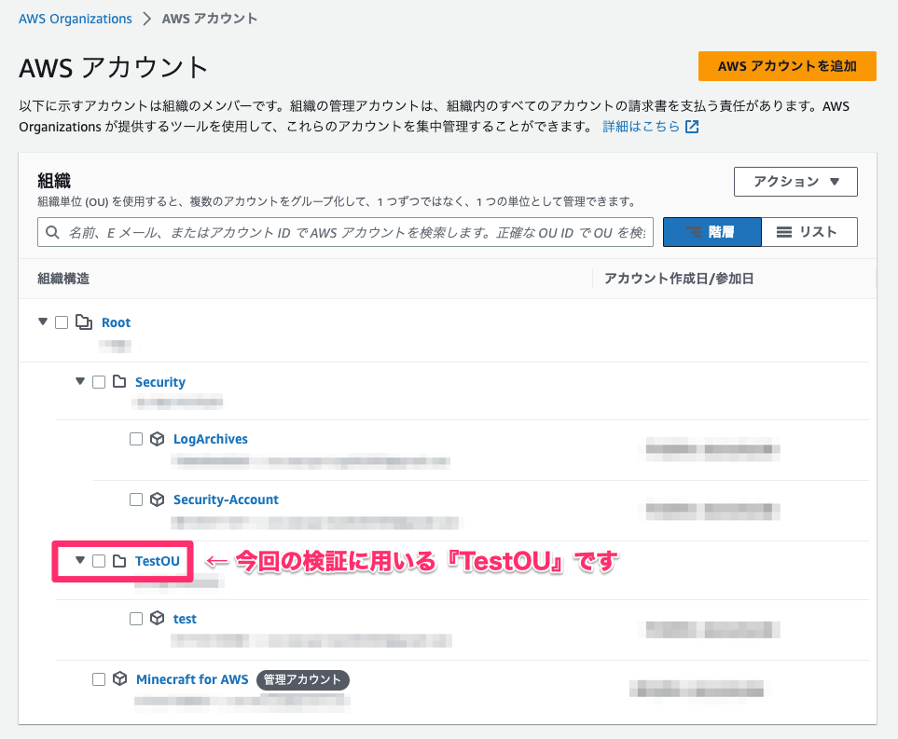Viewport: 898px width, 739px height.
Task: Click the Security OU folder icon
Action: click(x=119, y=382)
